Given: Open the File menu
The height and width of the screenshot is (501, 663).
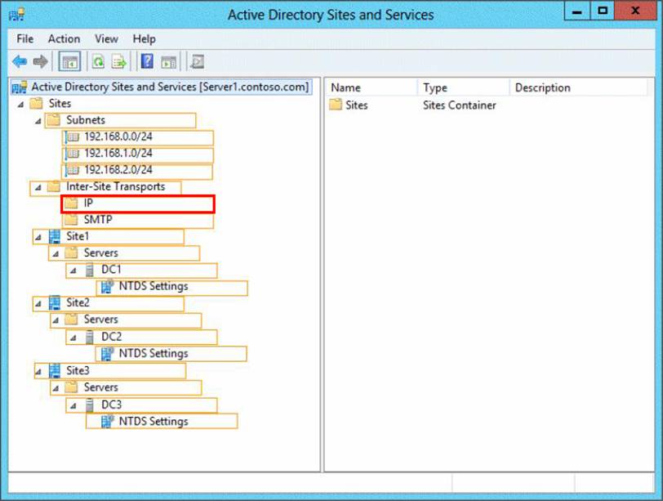Looking at the screenshot, I should coord(25,38).
